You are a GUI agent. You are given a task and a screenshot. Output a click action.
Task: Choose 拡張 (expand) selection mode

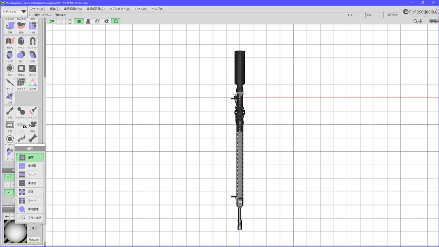click(x=30, y=192)
